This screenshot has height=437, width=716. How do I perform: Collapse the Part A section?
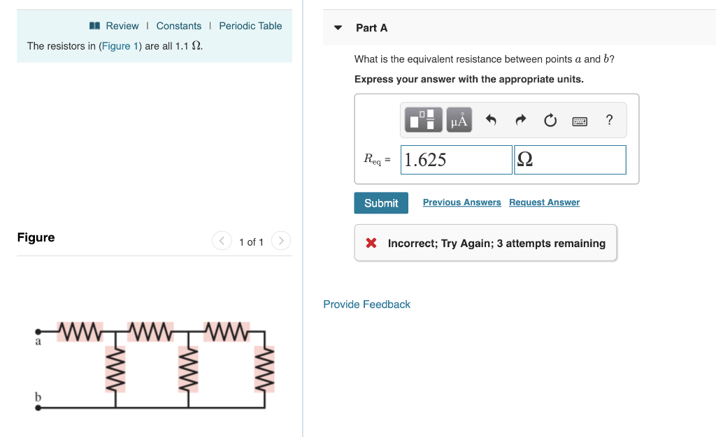[338, 27]
